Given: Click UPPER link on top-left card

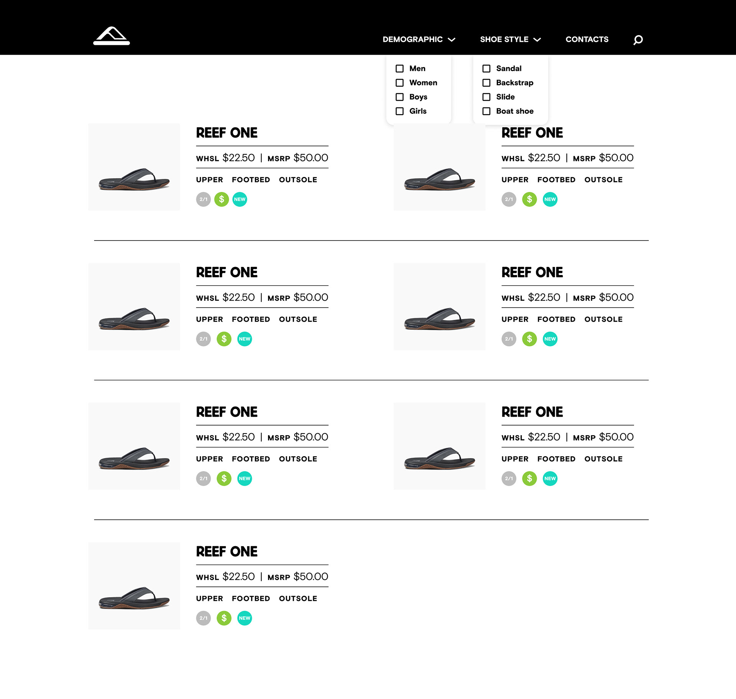Looking at the screenshot, I should (x=209, y=180).
